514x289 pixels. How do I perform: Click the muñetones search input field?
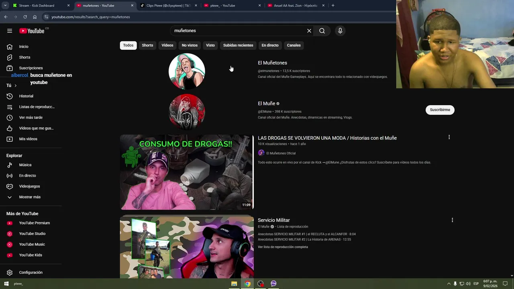[239, 31]
